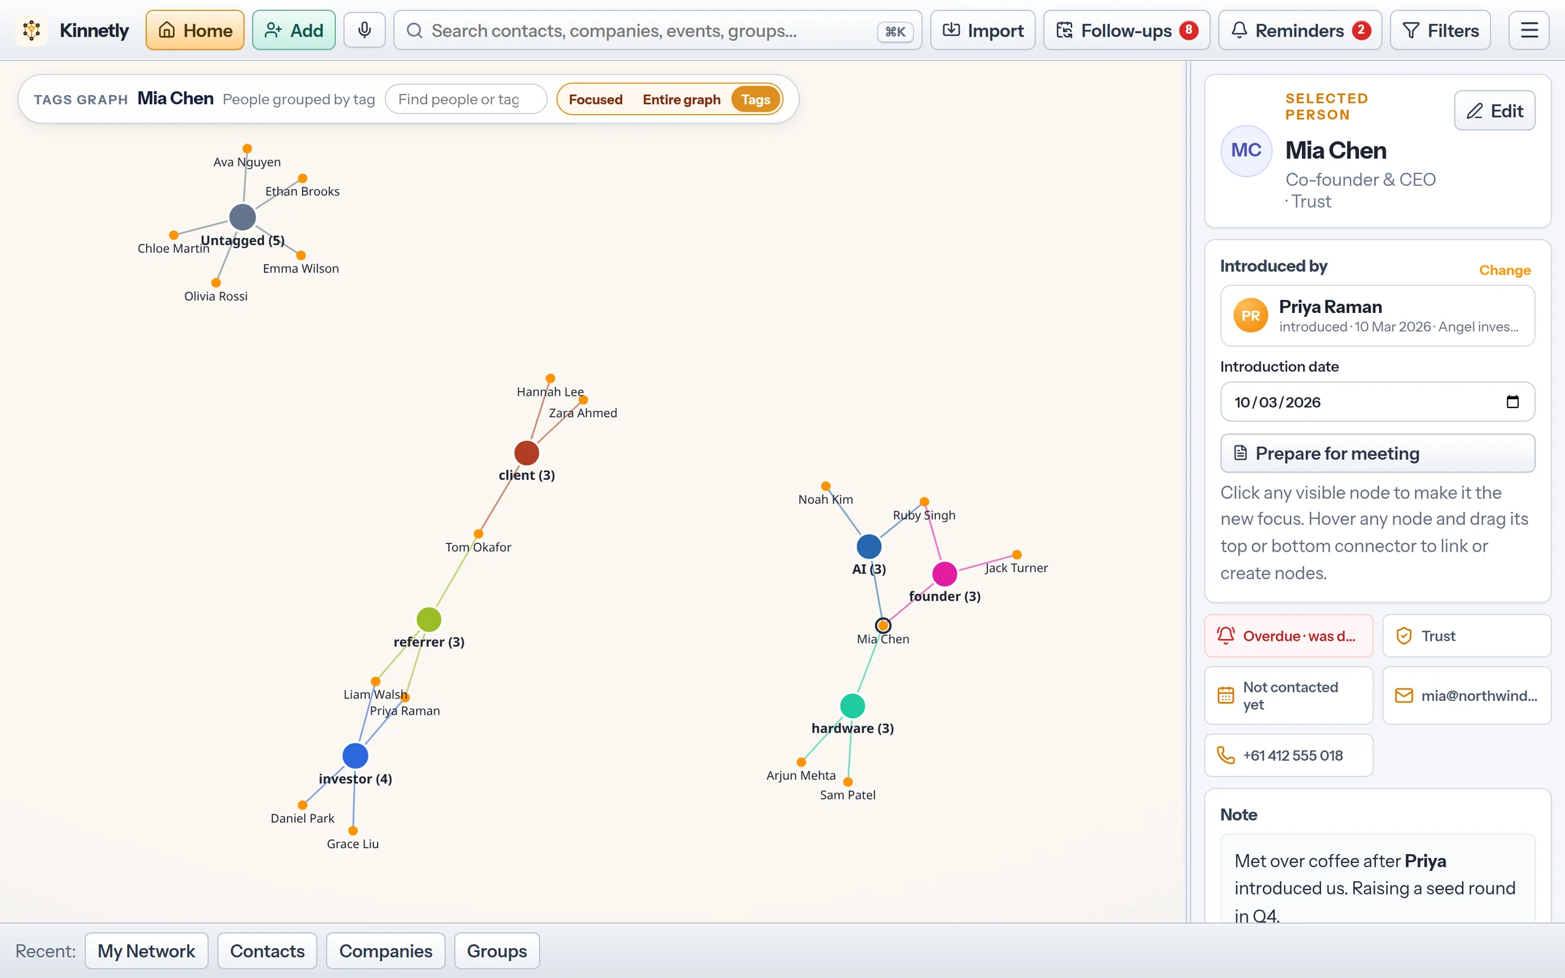Open My Network from recent
This screenshot has width=1565, height=978.
[147, 951]
